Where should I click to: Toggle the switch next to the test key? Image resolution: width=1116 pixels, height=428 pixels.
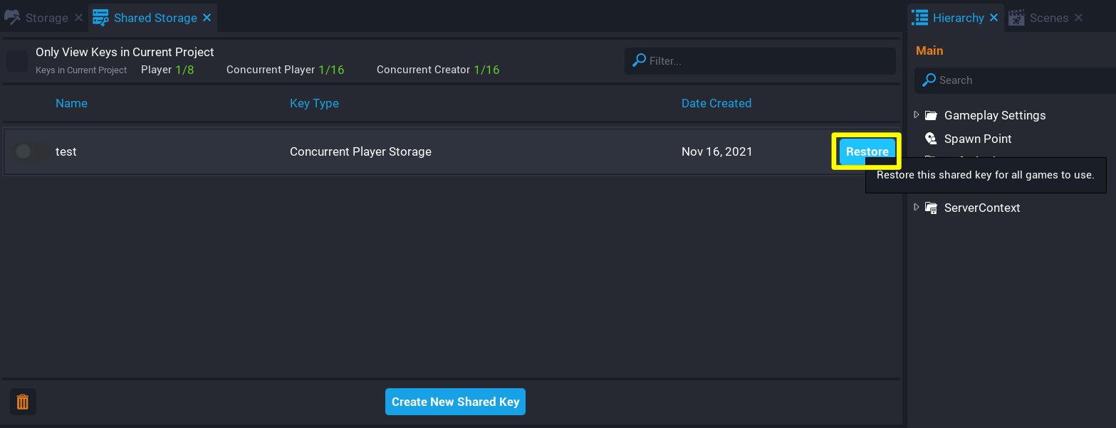(31, 151)
